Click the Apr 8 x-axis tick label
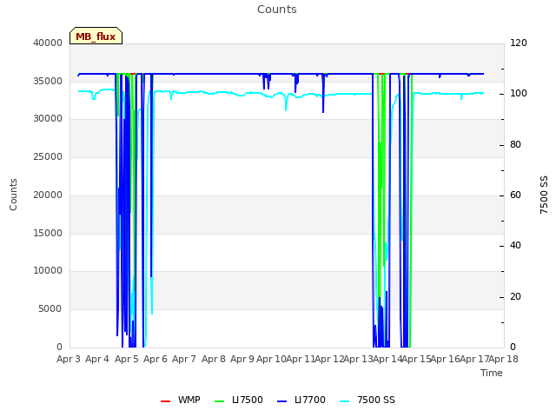This screenshot has width=556, height=417. [214, 359]
